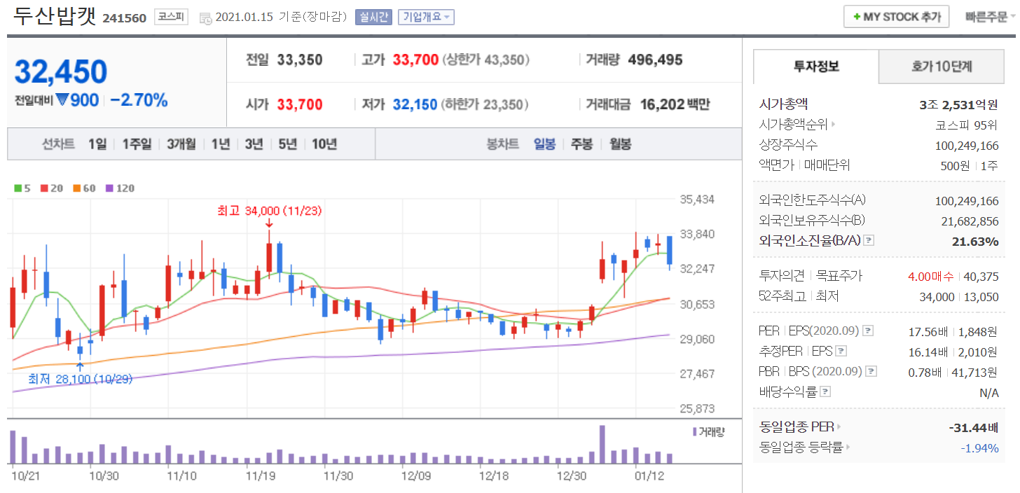Select the 투자정보 tab
The height and width of the screenshot is (493, 1020).
(x=816, y=67)
